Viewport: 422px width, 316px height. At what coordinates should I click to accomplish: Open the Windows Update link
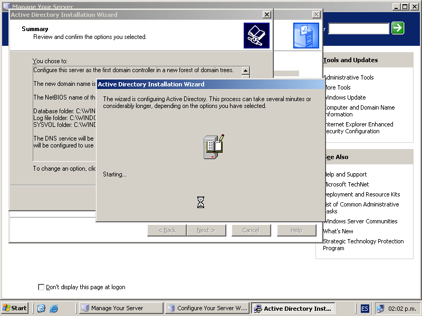click(x=344, y=97)
